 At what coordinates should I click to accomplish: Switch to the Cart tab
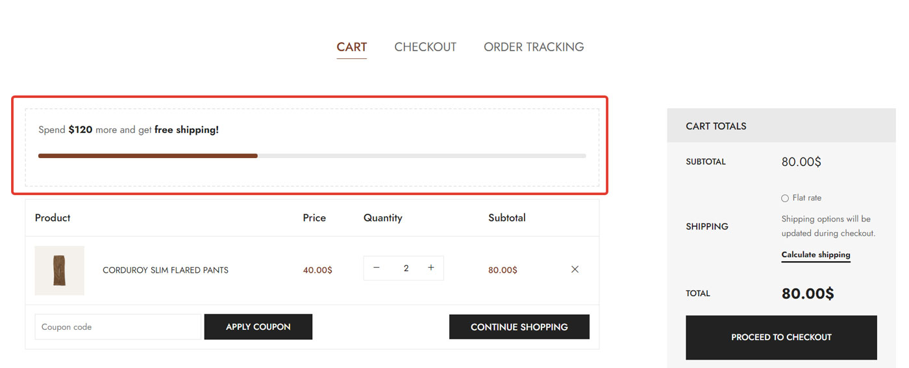click(351, 47)
